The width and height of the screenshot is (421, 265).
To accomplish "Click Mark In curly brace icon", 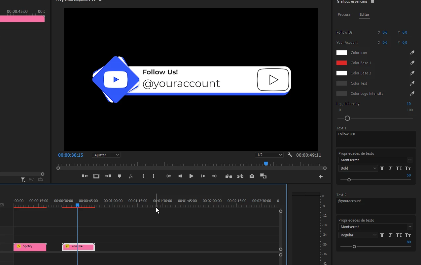I will coord(143,176).
